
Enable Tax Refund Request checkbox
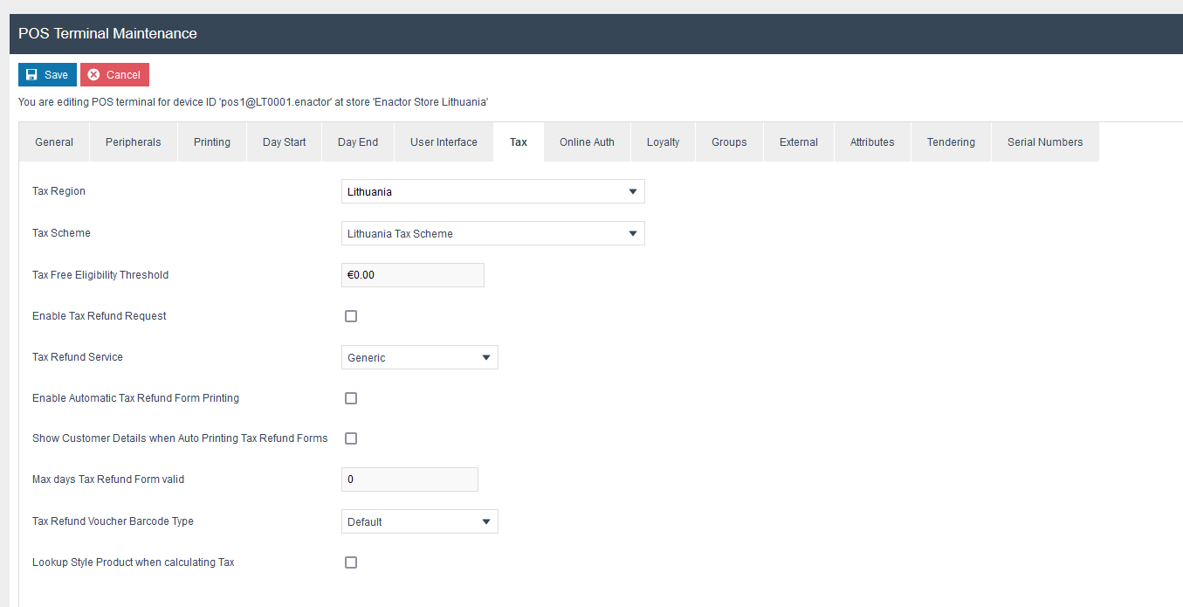point(351,316)
